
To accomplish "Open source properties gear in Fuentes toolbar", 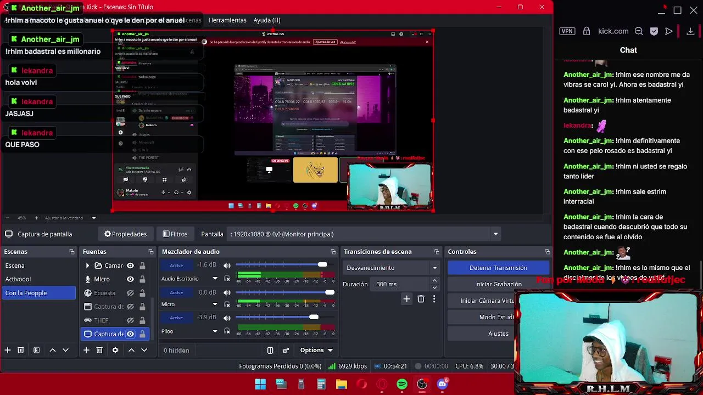I will pyautogui.click(x=115, y=350).
